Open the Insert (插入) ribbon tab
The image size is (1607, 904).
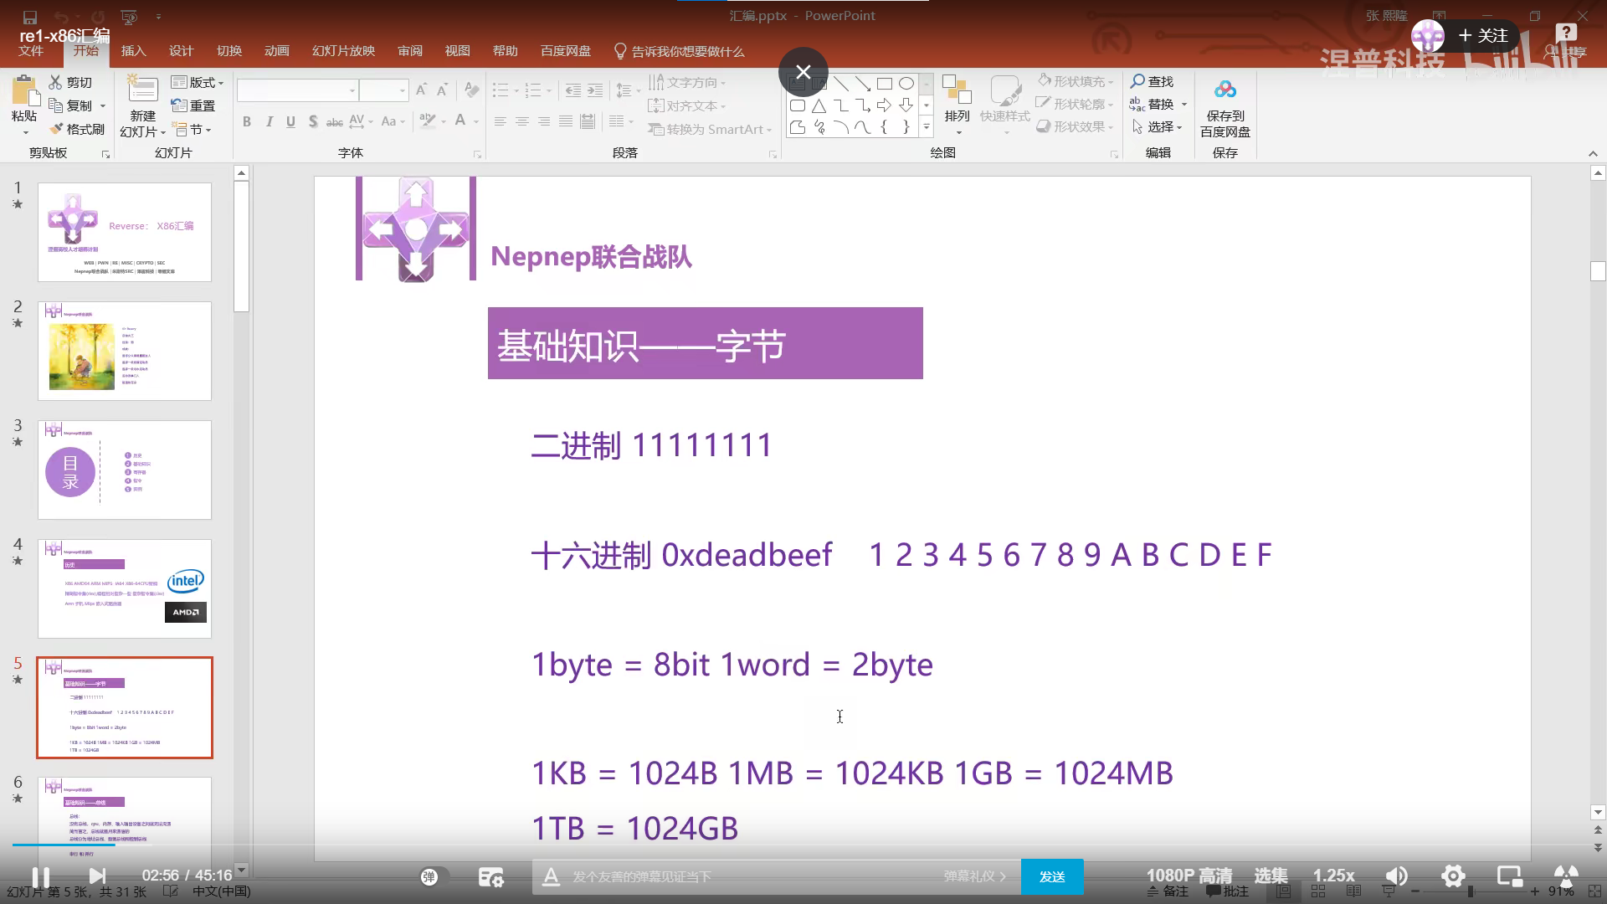click(133, 51)
